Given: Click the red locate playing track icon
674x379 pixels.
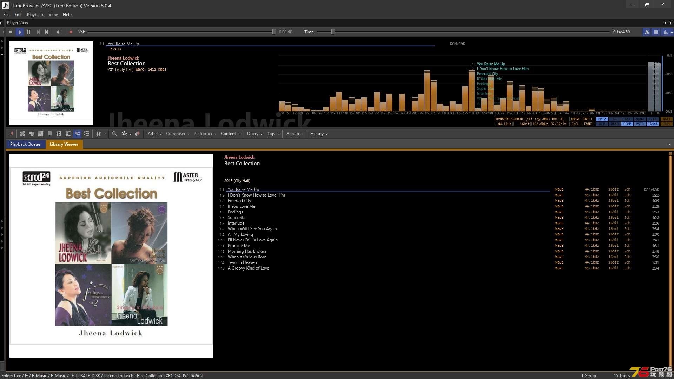Looking at the screenshot, I should click(137, 134).
